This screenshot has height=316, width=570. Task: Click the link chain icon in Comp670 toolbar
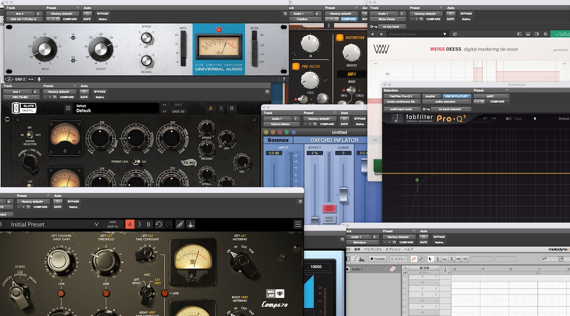[x=180, y=224]
